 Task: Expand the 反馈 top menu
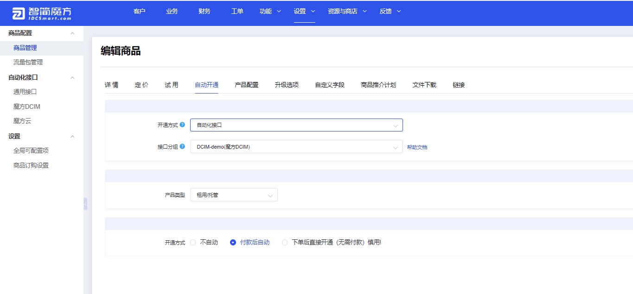point(390,11)
